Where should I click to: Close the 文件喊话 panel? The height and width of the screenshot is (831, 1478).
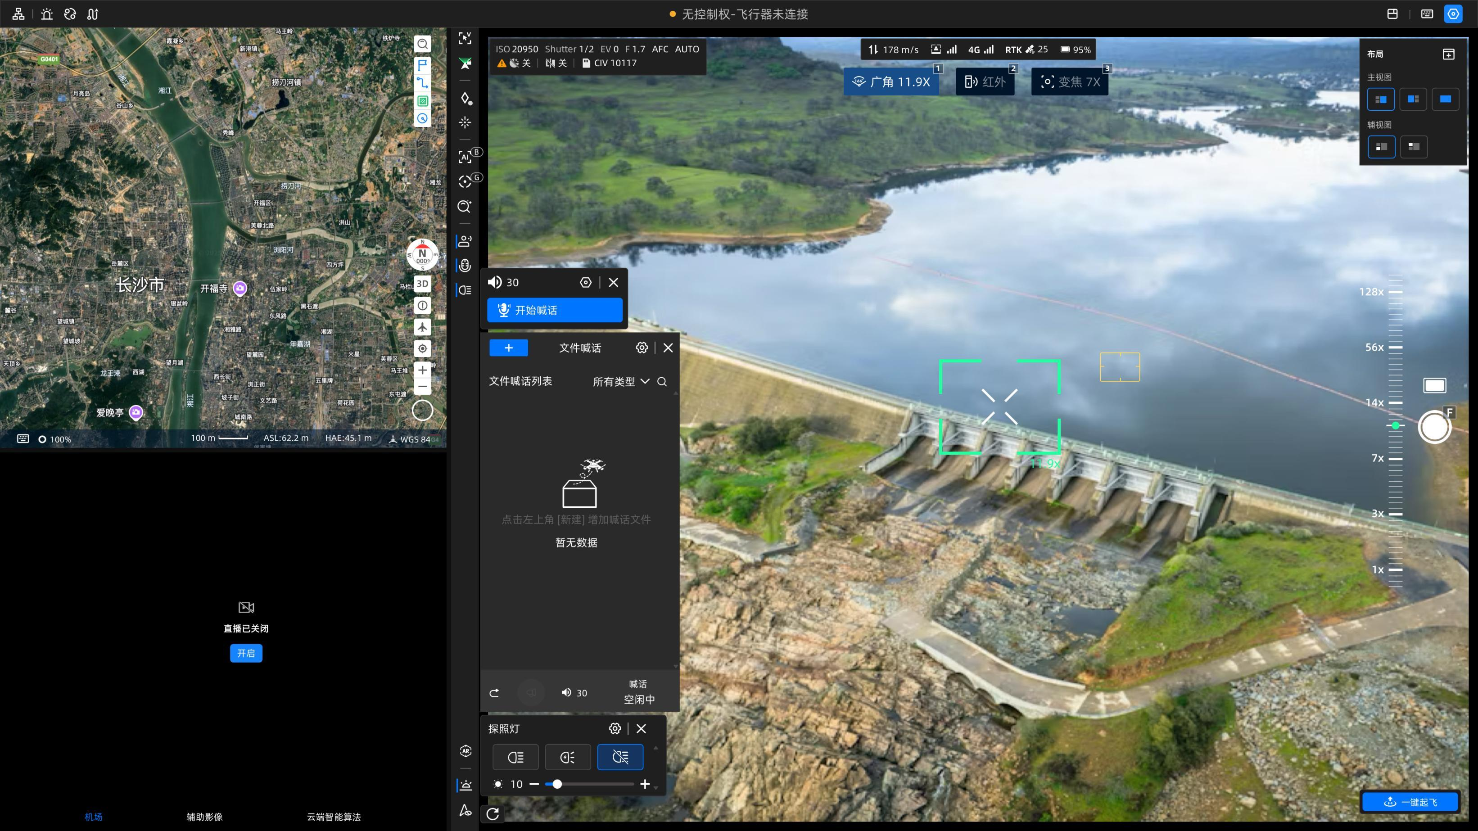[x=668, y=348]
